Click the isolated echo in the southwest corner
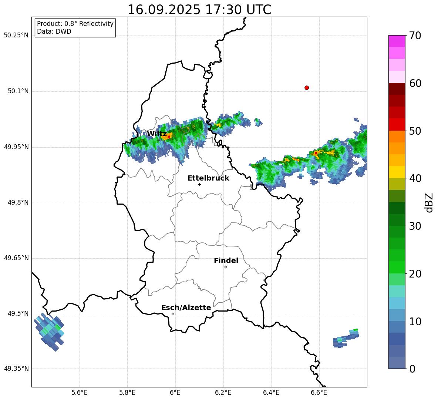This screenshot has width=438, height=400. [x=49, y=332]
